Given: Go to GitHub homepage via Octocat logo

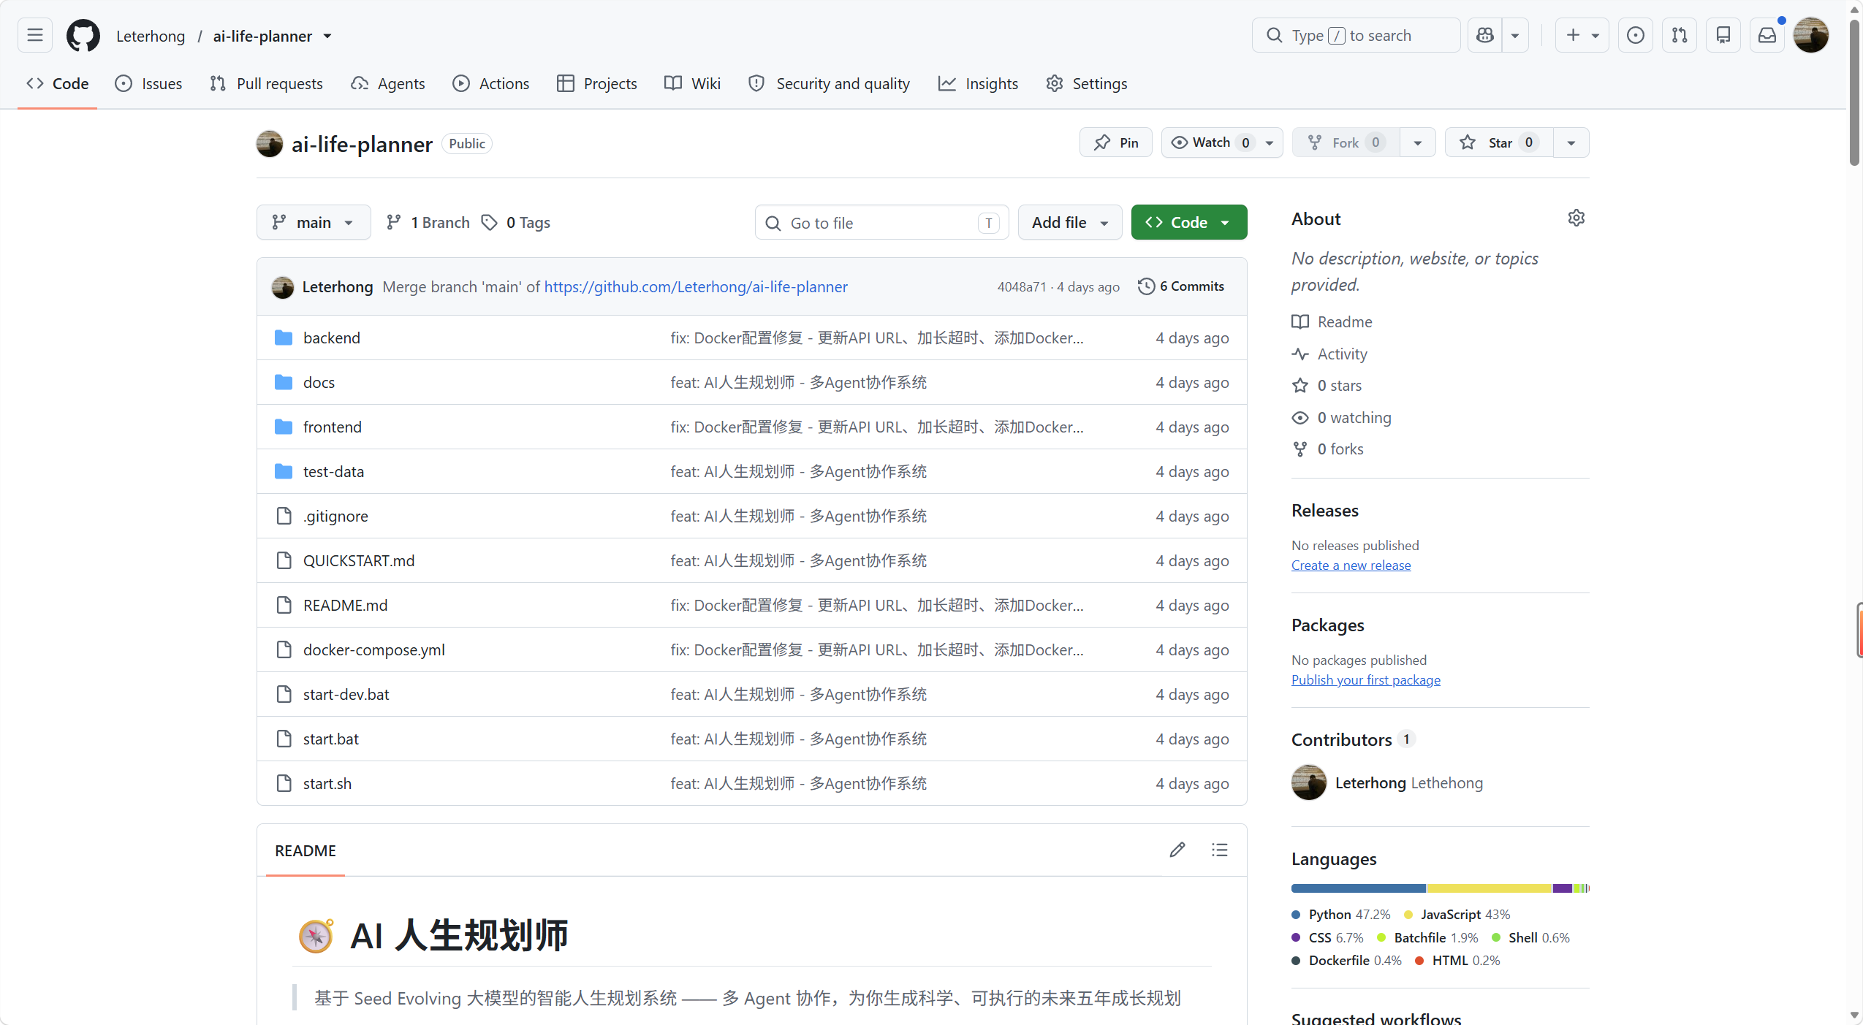Looking at the screenshot, I should (x=83, y=35).
